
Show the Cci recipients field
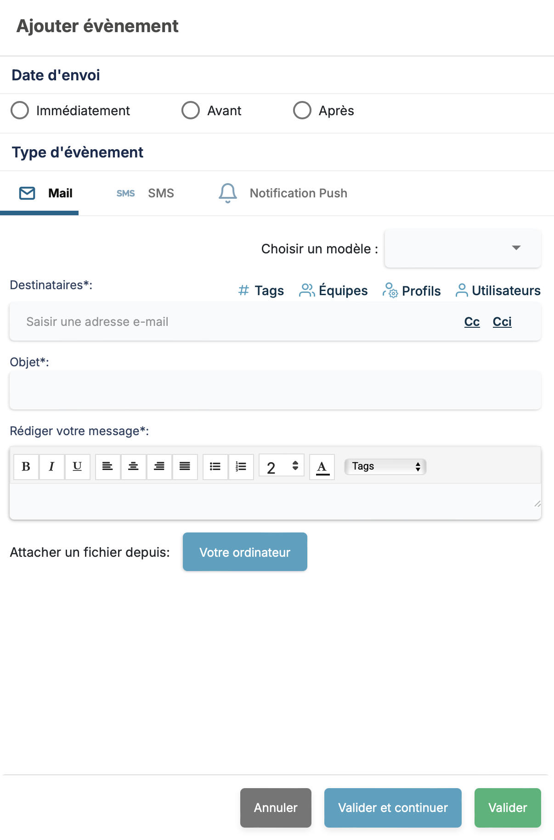(502, 322)
